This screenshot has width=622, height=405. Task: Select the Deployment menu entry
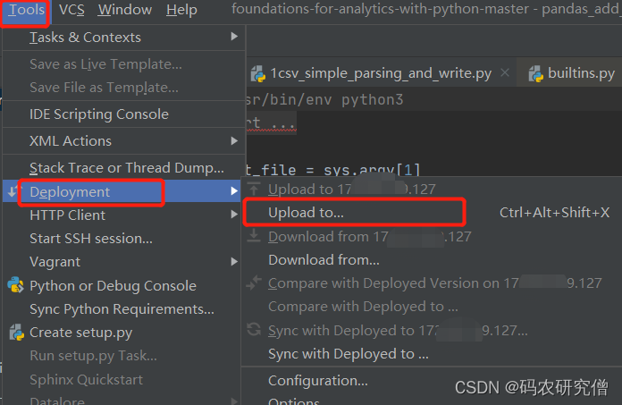click(122, 191)
